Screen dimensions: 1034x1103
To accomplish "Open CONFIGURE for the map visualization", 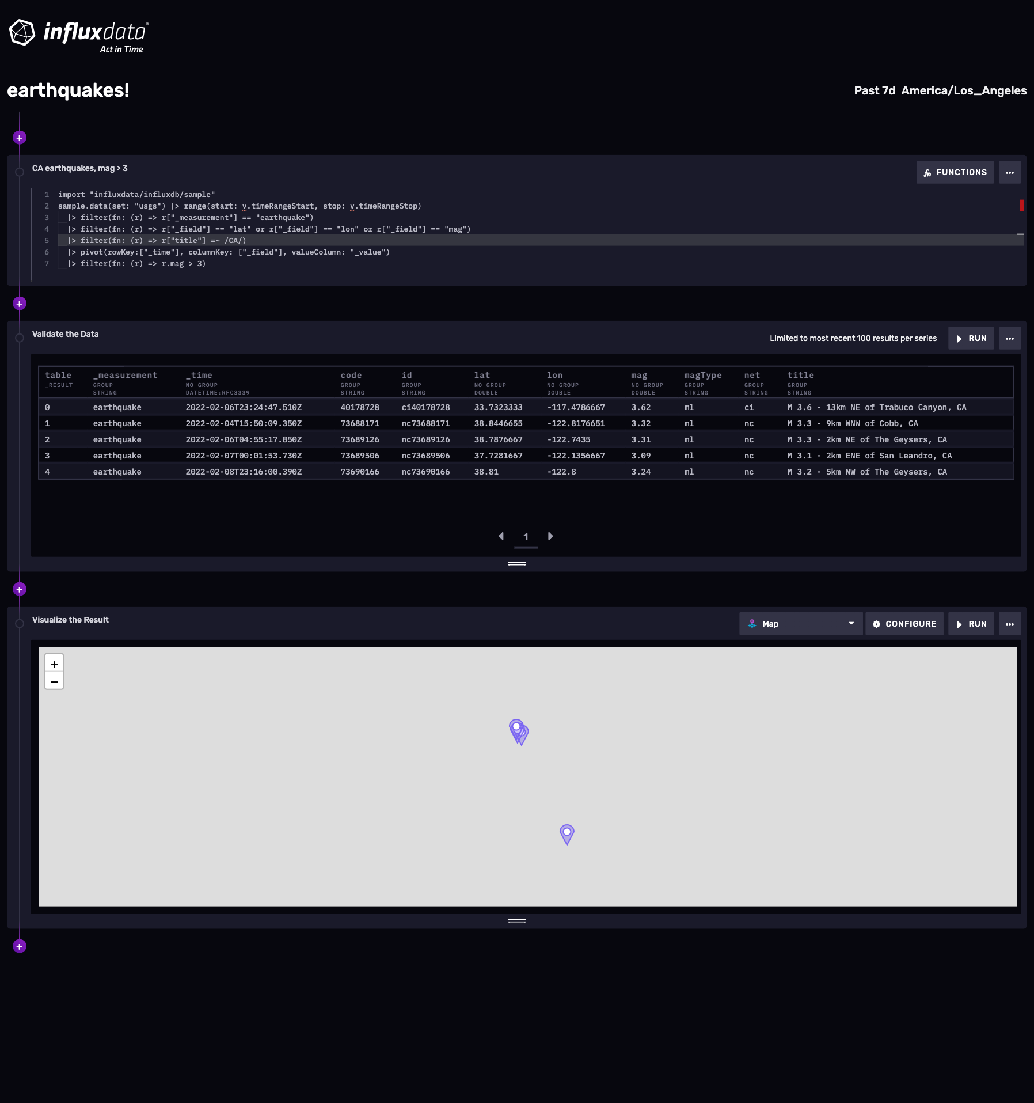I will [x=904, y=623].
